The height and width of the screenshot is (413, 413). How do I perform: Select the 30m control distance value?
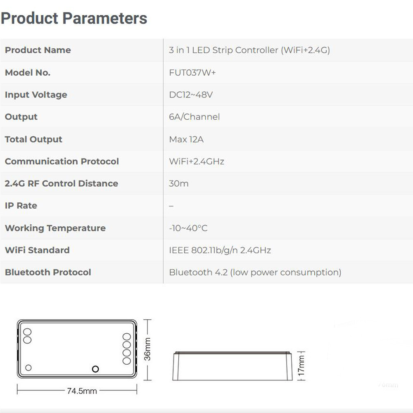click(x=178, y=183)
